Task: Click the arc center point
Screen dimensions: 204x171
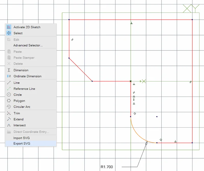Action: point(157,117)
